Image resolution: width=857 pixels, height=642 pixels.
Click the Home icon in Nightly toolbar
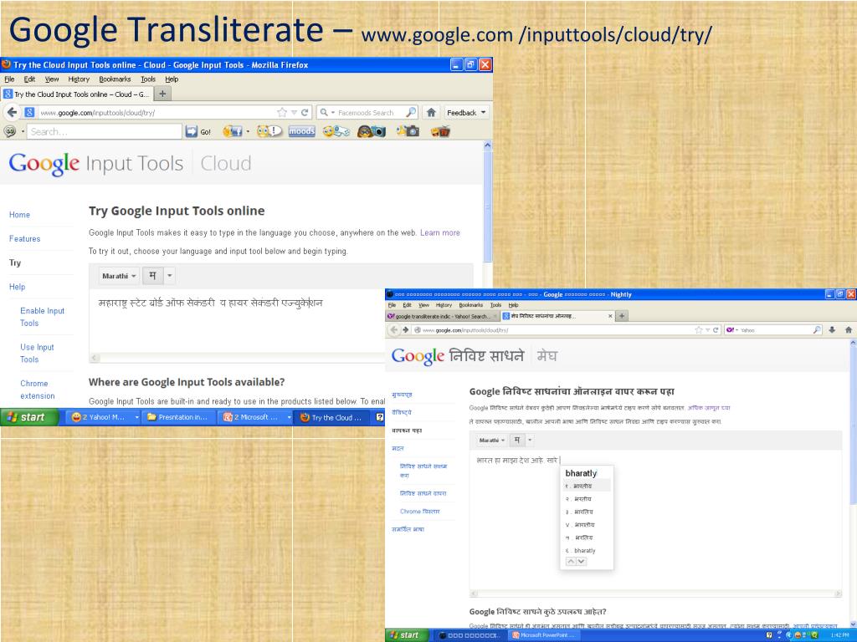pos(849,329)
